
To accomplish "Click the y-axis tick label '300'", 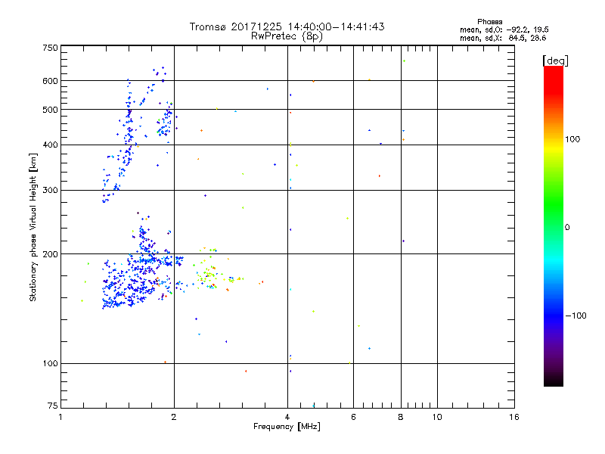I will tap(50, 190).
